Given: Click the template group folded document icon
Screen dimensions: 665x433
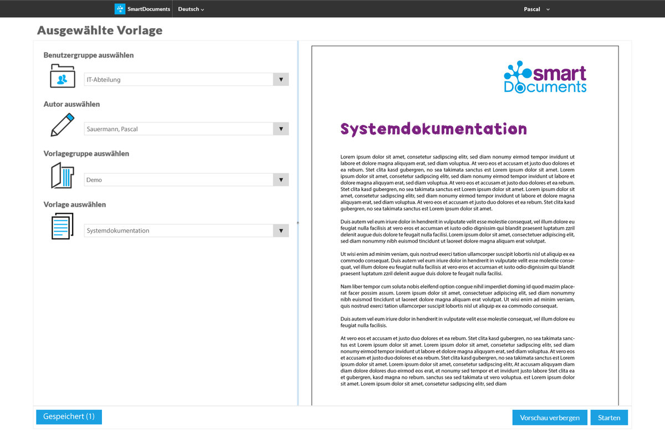Looking at the screenshot, I should coord(62,176).
